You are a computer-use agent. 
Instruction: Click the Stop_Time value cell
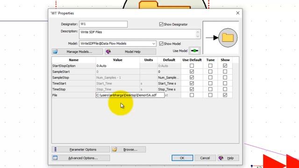118,89
